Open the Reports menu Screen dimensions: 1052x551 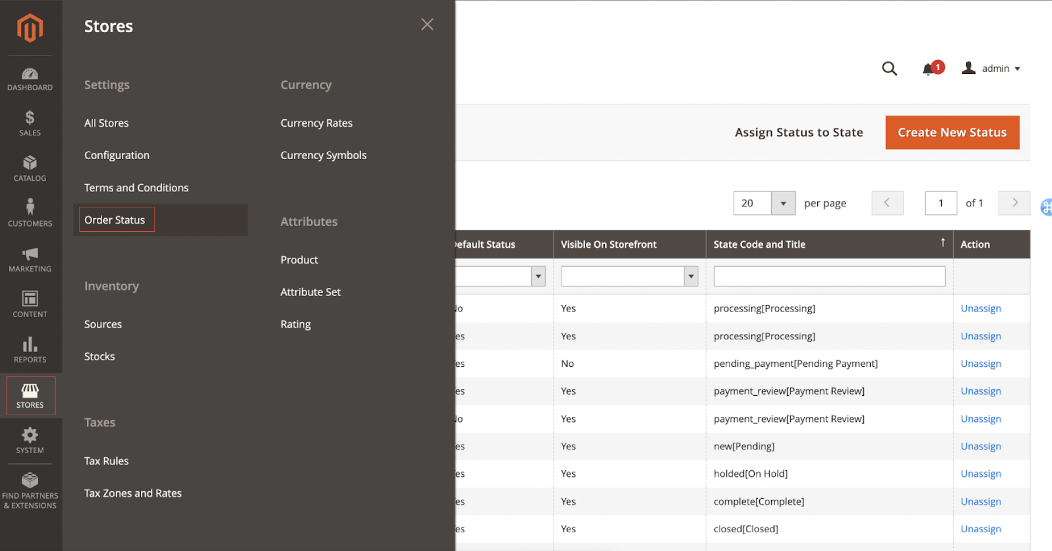tap(30, 350)
